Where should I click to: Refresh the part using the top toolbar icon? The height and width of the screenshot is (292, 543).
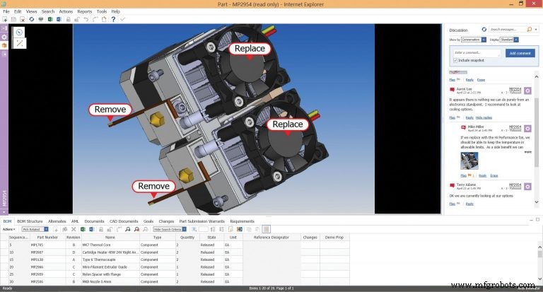click(32, 19)
